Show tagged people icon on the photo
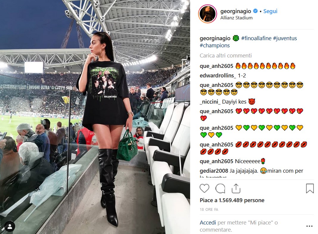 point(10,227)
